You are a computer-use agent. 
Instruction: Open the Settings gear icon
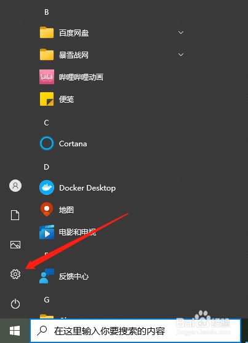pyautogui.click(x=15, y=274)
